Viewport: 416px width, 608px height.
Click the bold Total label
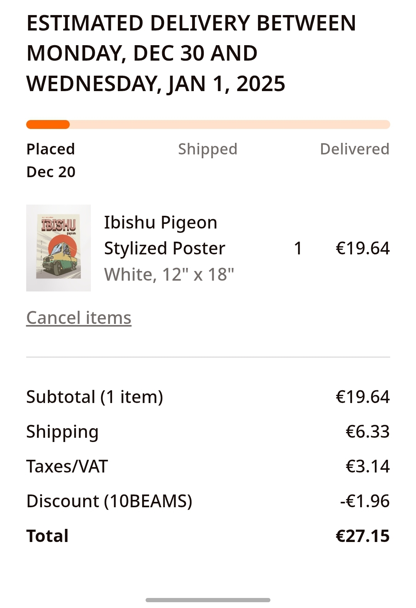coord(47,536)
